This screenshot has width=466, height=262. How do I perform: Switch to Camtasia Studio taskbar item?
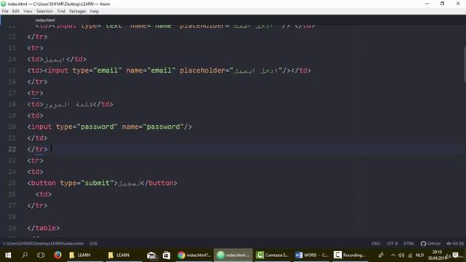272,255
